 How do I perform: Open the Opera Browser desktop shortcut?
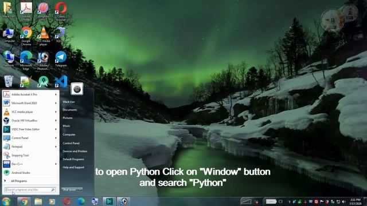point(61,11)
